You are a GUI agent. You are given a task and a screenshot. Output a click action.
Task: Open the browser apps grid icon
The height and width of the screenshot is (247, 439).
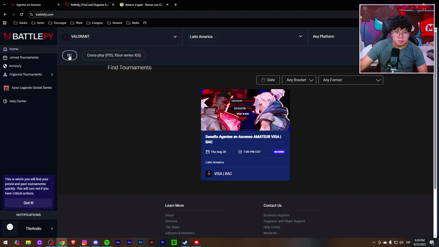pyautogui.click(x=4, y=23)
